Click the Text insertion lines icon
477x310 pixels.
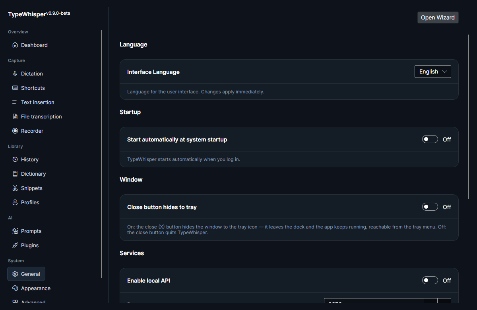[15, 102]
